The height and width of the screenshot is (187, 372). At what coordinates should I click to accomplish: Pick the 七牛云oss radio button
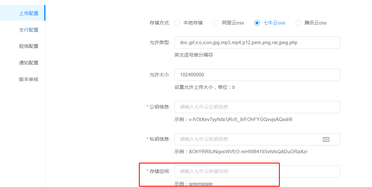257,23
